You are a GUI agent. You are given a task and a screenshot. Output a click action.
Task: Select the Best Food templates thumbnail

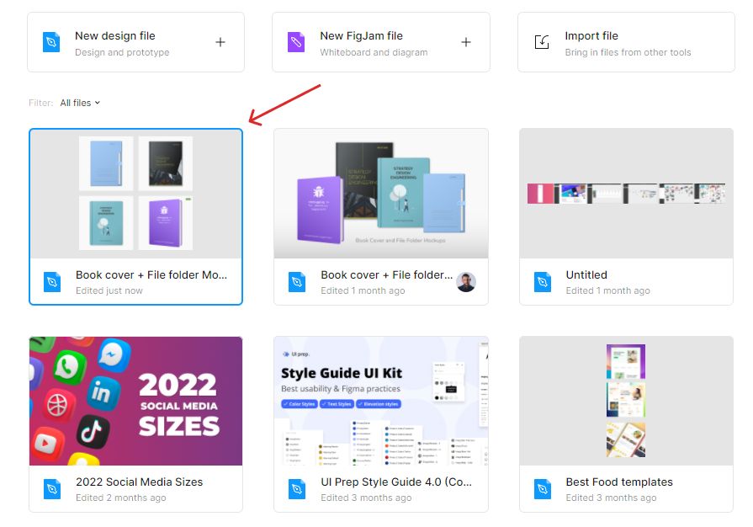click(x=626, y=401)
